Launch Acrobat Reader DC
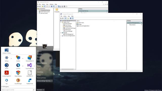Viewport: 162px width, 91px height. pos(7,73)
